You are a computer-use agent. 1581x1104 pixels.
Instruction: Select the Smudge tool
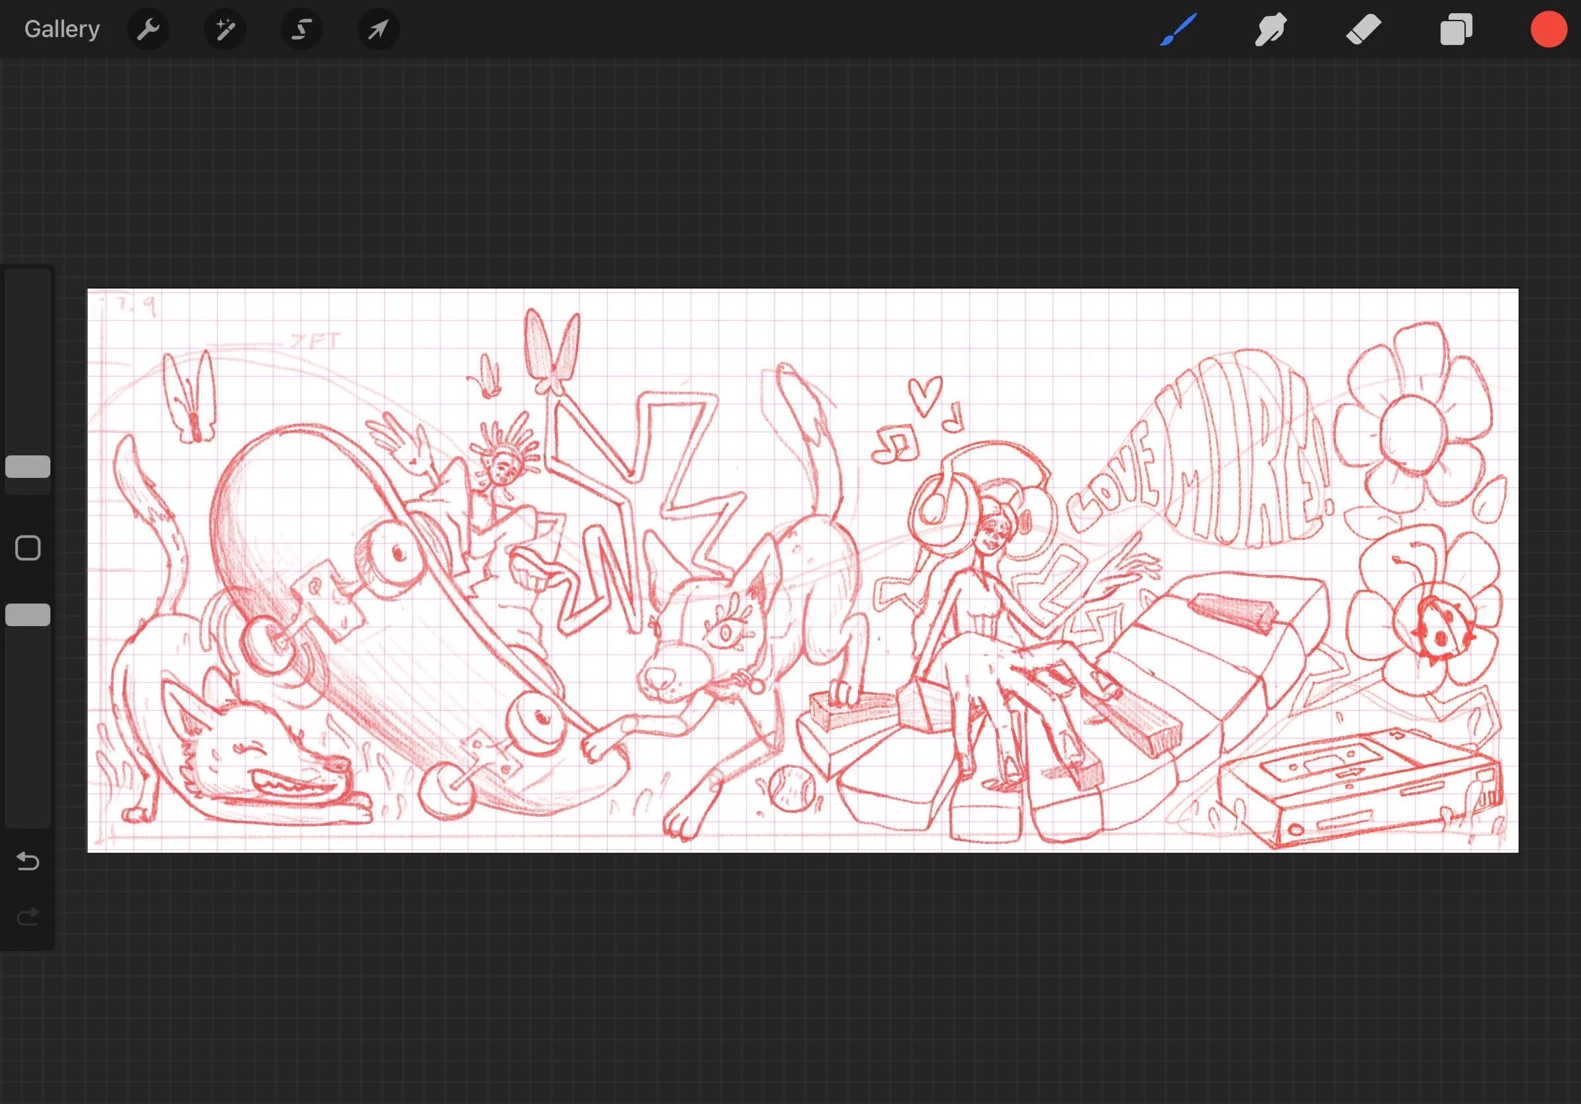[x=1270, y=30]
